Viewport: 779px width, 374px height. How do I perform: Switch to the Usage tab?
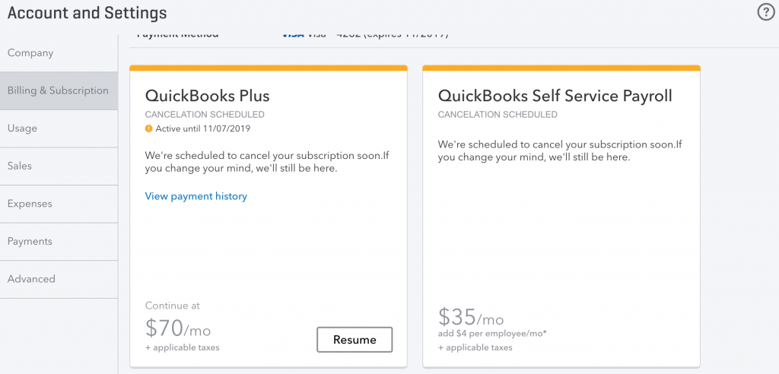coord(22,128)
